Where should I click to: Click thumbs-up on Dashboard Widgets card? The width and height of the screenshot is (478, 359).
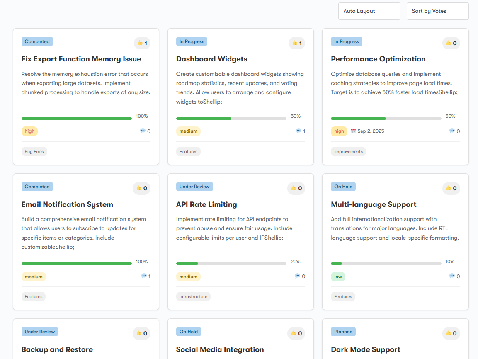pos(297,43)
